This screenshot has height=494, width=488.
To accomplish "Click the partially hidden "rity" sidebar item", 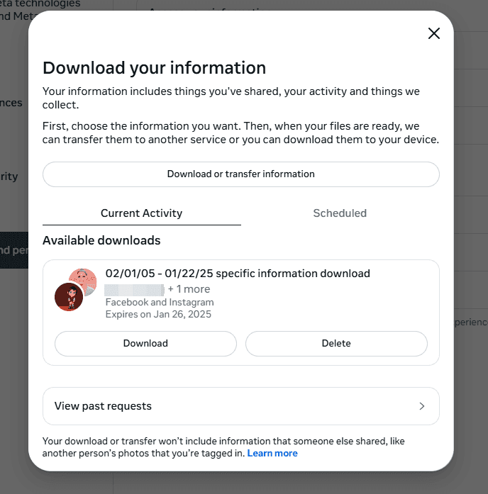I will tap(10, 176).
